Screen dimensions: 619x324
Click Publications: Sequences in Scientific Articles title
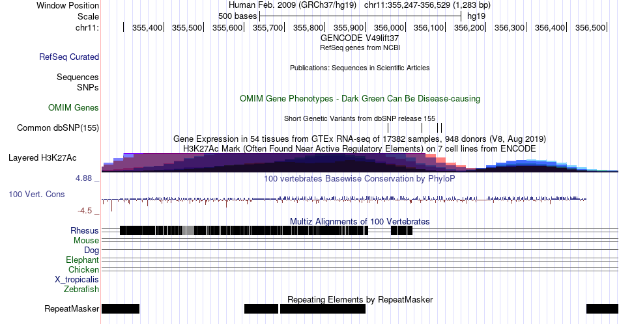pyautogui.click(x=360, y=68)
